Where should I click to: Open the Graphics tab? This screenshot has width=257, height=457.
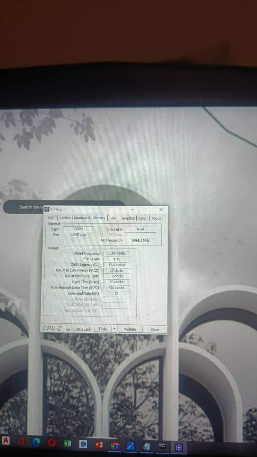(128, 218)
